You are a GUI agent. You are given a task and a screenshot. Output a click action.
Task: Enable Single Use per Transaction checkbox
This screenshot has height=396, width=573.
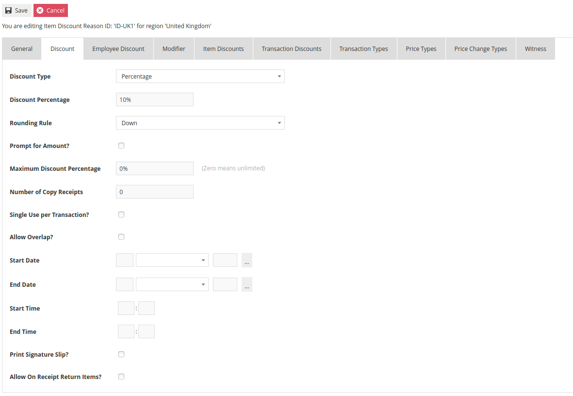click(x=121, y=214)
